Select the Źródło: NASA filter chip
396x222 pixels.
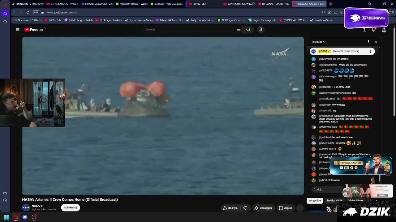[x=334, y=200]
